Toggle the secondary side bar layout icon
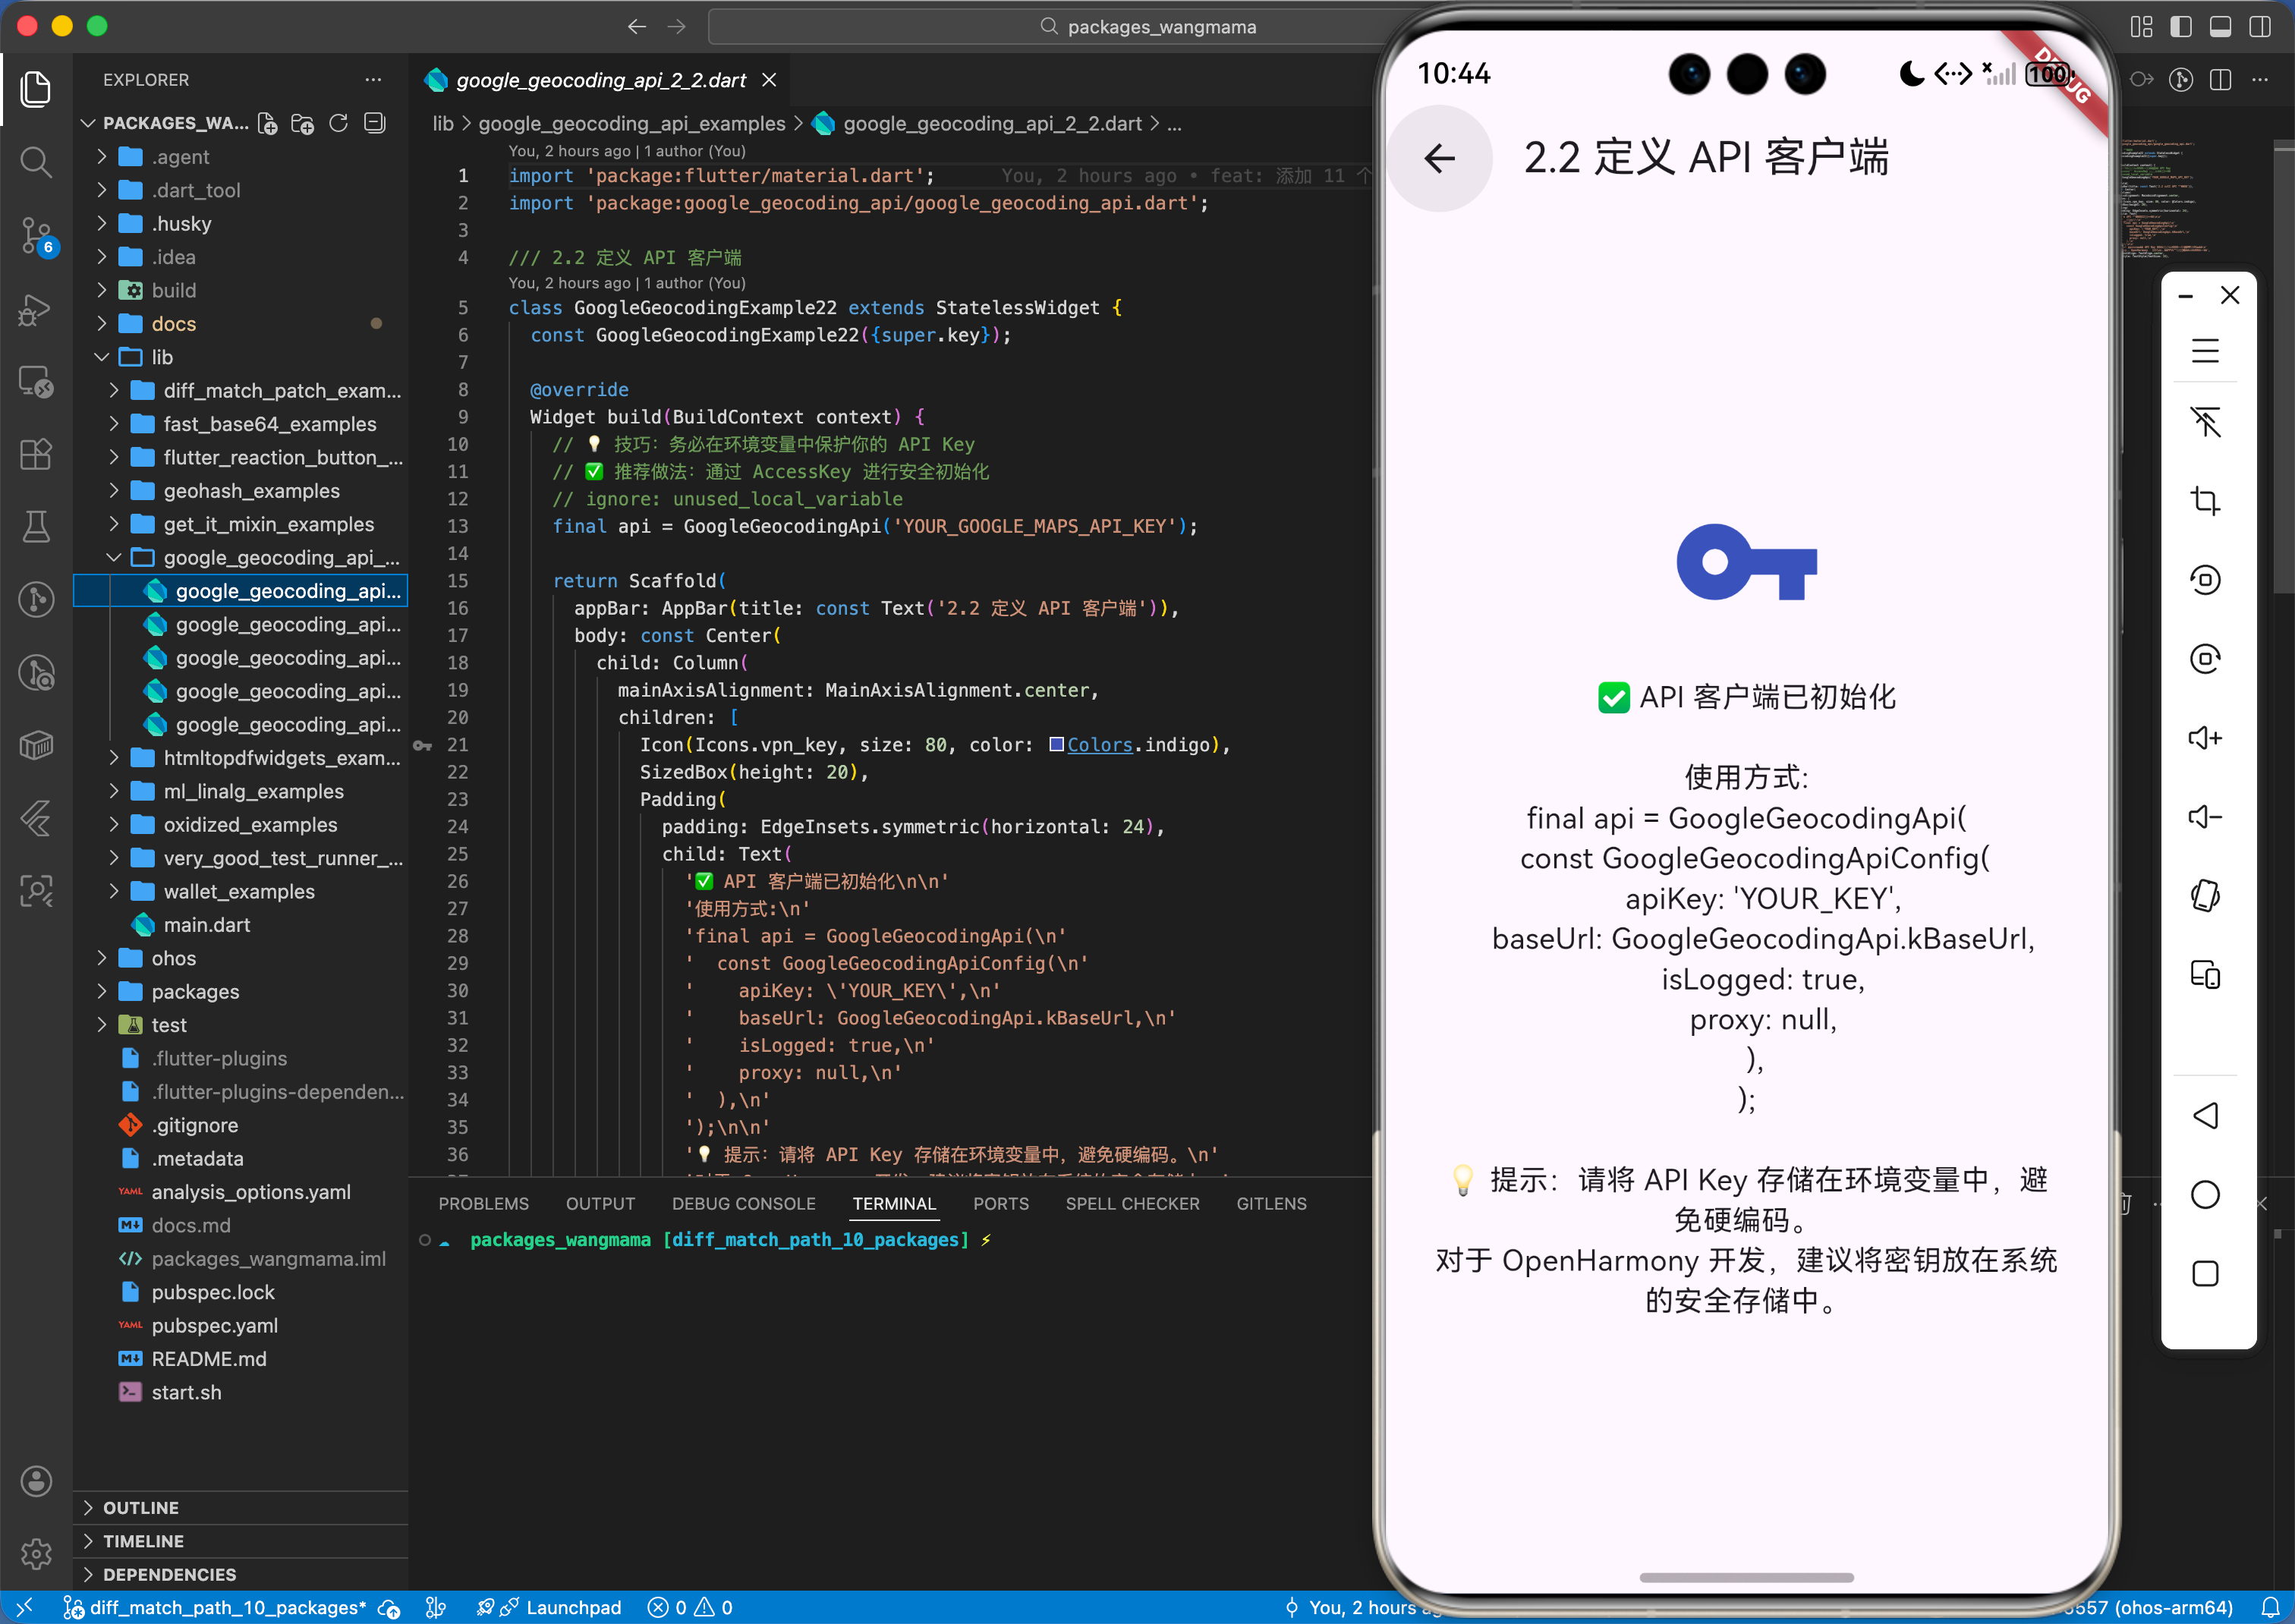Image resolution: width=2295 pixels, height=1624 pixels. click(x=2259, y=27)
